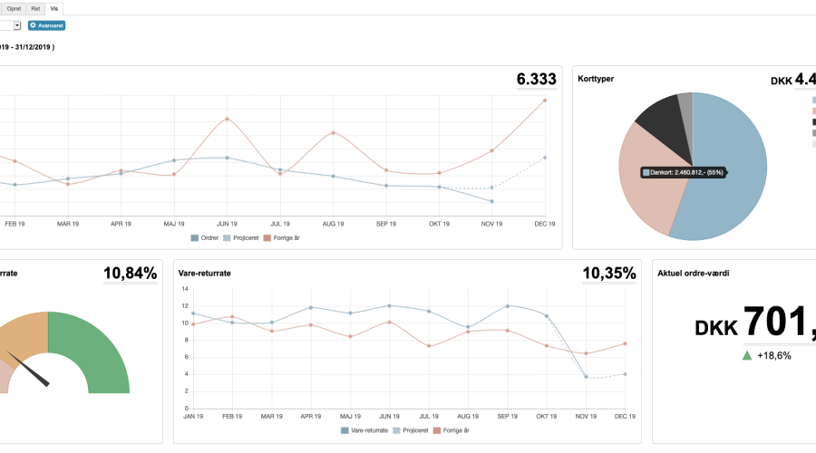Toggle Vare-returrate series in legend
816x453 pixels.
tap(364, 430)
